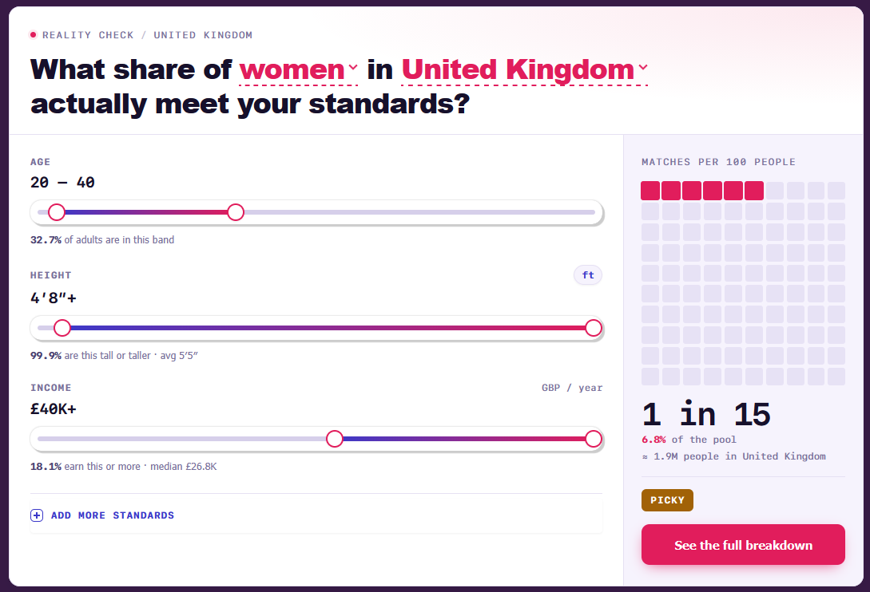Click See the full breakdown button
Screen dimensions: 870x592
point(743,545)
